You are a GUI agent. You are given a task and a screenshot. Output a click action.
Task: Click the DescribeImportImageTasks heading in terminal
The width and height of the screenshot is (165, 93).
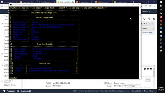pos(44,13)
